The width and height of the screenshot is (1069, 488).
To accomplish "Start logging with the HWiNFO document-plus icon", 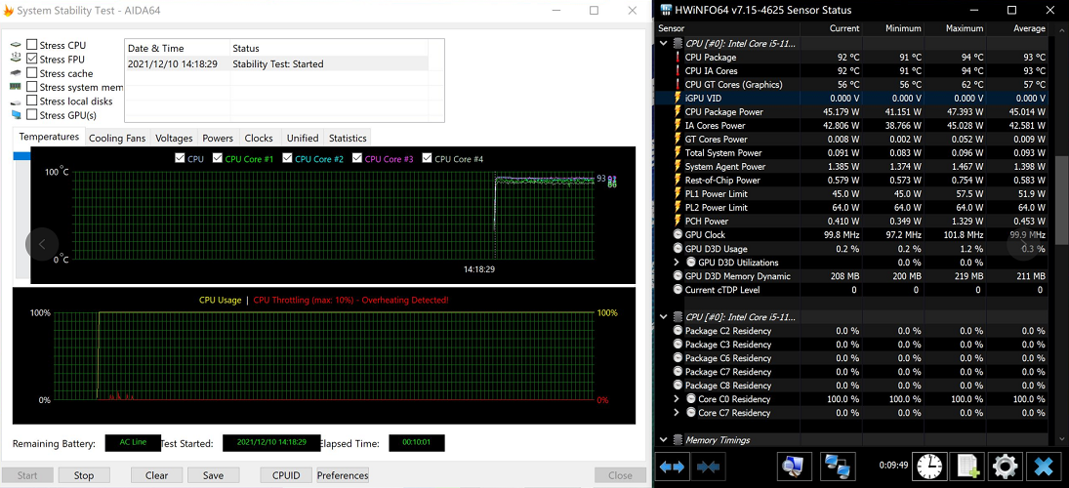I will click(x=967, y=467).
